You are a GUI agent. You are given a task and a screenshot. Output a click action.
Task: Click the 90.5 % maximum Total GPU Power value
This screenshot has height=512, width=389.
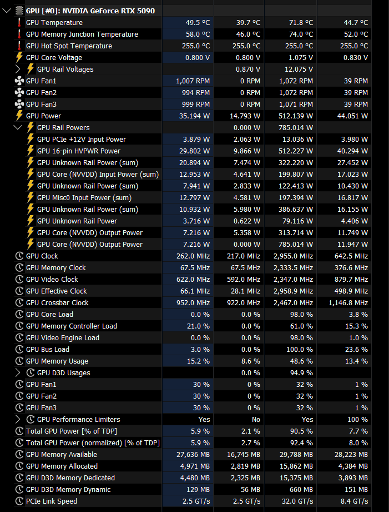pyautogui.click(x=302, y=431)
